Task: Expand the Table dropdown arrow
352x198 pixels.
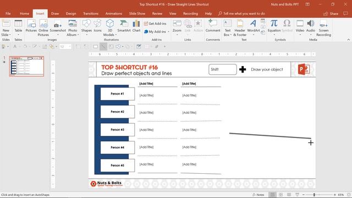Action: tap(18, 35)
